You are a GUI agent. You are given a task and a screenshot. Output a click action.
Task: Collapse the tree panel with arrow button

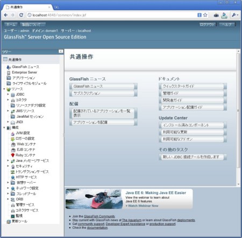click(x=61, y=52)
